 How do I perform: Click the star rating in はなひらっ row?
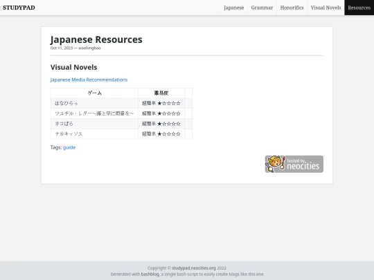click(169, 103)
